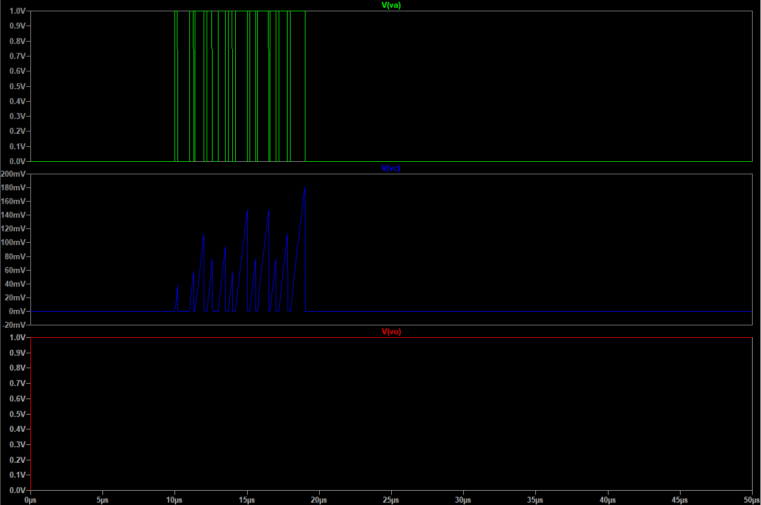
Task: Click the 0µs label on time axis
Action: (x=31, y=500)
